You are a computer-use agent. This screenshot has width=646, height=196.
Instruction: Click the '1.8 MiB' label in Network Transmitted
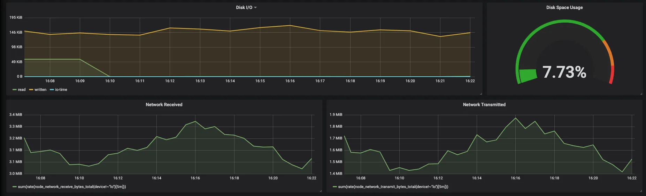[336, 126]
